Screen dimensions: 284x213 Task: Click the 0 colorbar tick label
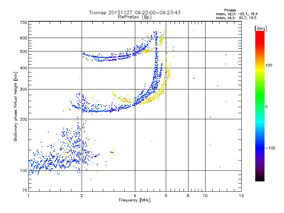coord(267,106)
